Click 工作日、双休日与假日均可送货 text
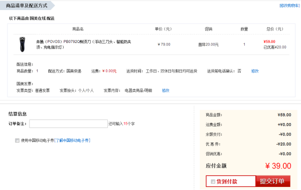This screenshot has width=301, height=190. 172,71
